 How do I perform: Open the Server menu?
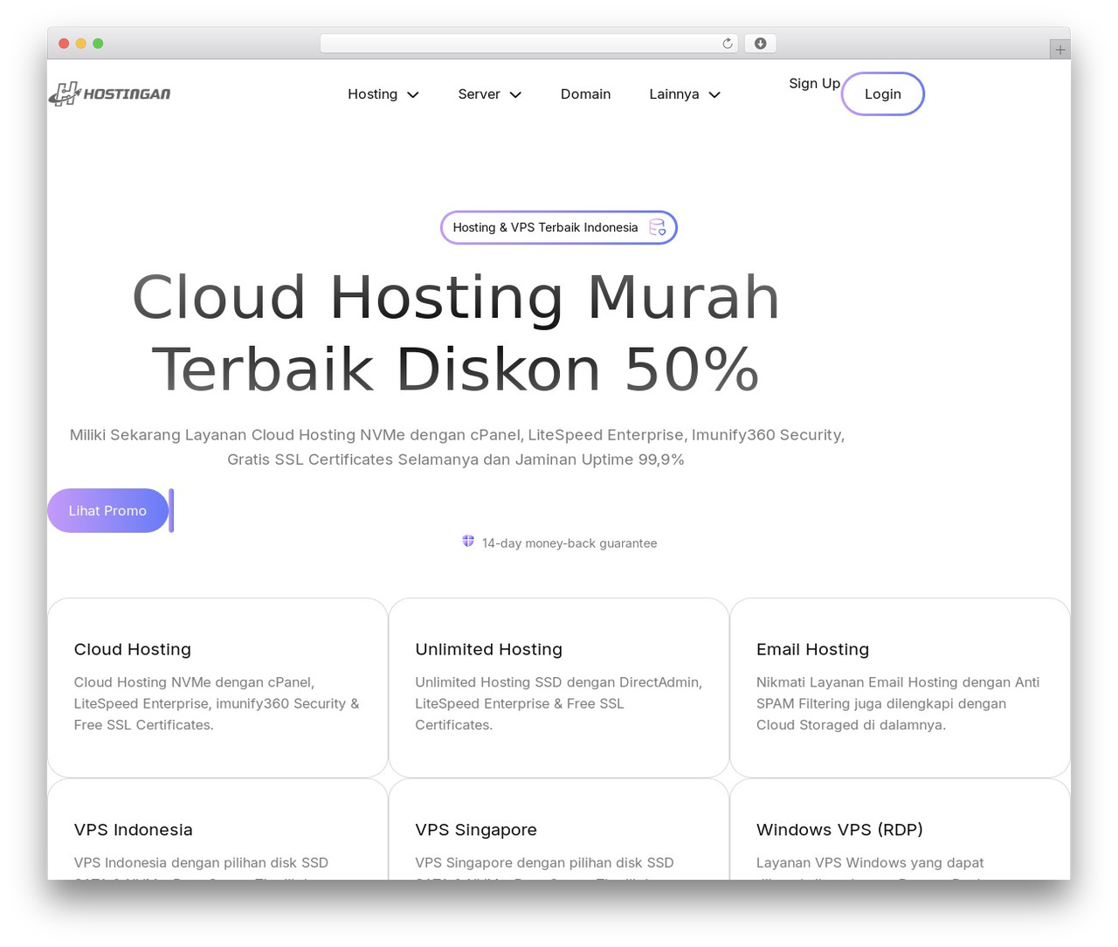pos(490,94)
